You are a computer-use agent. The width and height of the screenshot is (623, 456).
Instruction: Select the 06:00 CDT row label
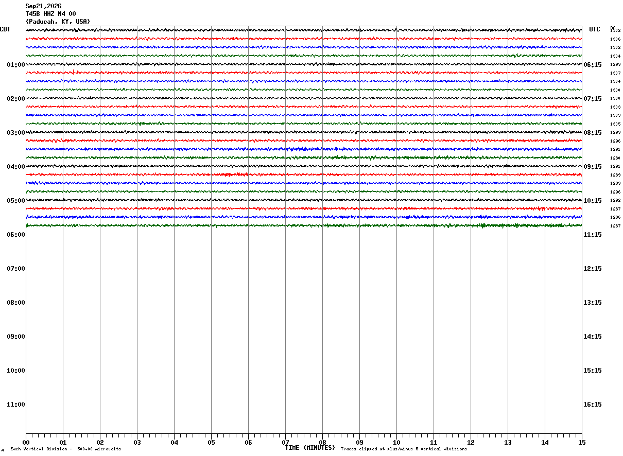pos(16,235)
